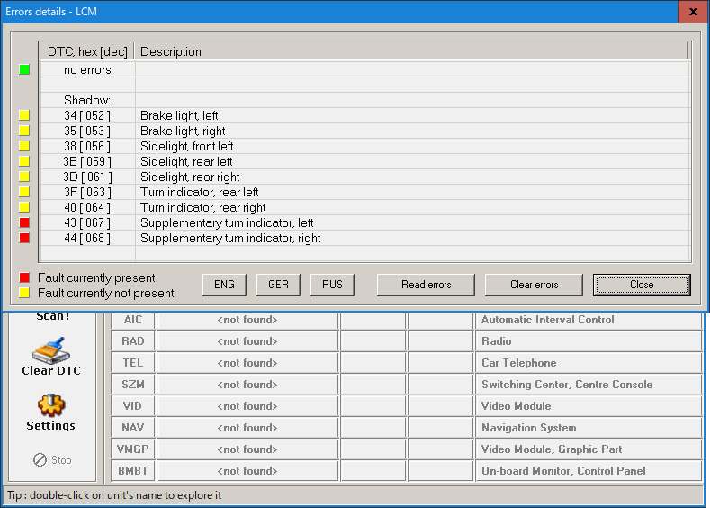Image resolution: width=710 pixels, height=508 pixels.
Task: Click On-board Monitor, Control Panel cell
Action: point(589,471)
